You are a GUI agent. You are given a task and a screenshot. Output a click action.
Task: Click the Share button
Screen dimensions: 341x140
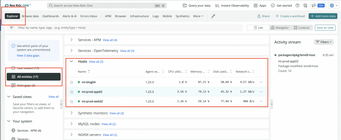pyautogui.click(x=263, y=16)
